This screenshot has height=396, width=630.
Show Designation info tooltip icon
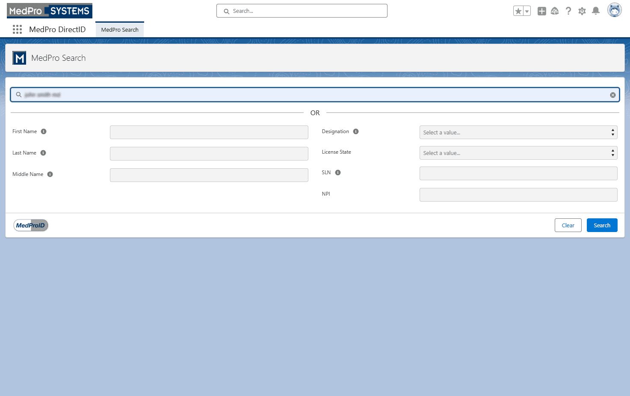click(356, 131)
